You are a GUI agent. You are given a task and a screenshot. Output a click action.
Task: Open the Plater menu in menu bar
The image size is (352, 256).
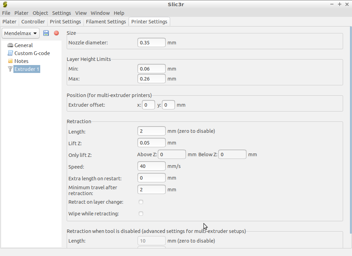coord(21,13)
